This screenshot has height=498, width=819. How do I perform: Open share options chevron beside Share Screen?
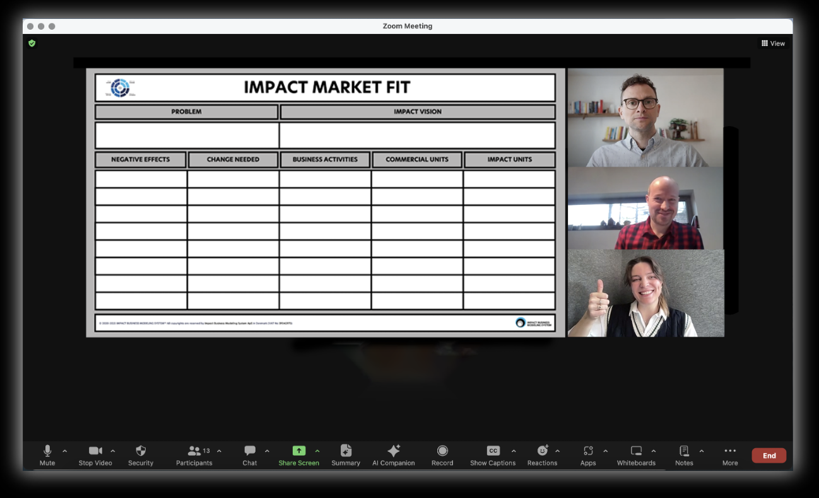[x=317, y=451]
